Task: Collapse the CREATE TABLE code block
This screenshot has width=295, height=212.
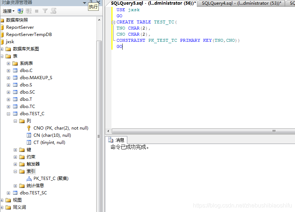Action: 113,23
